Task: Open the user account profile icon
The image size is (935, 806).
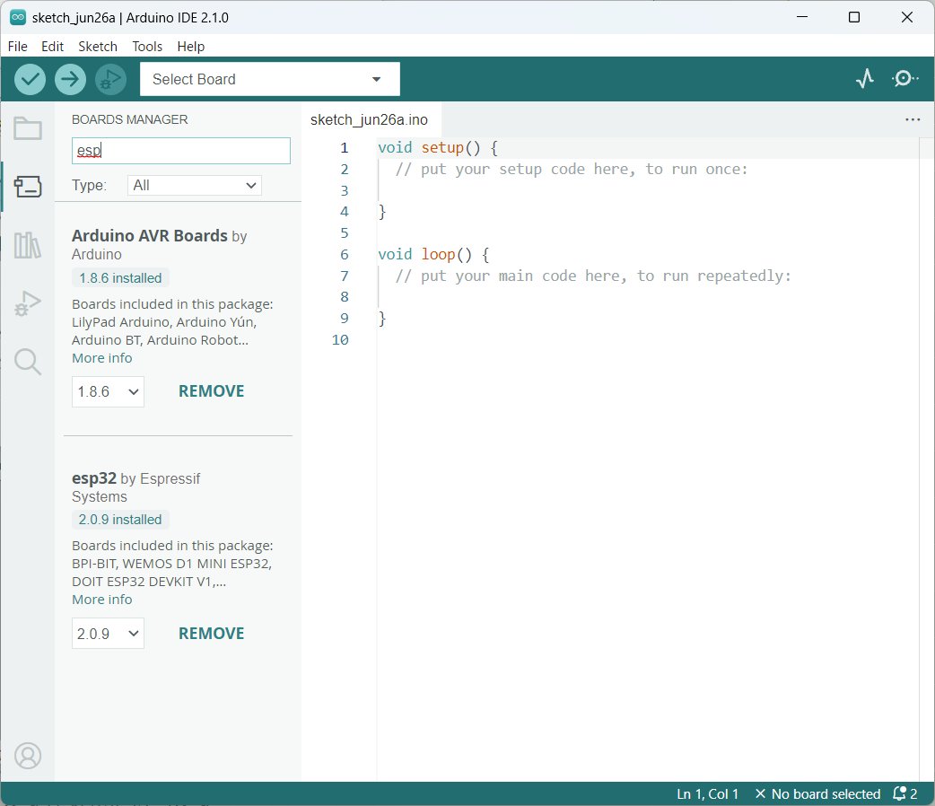Action: (x=28, y=756)
